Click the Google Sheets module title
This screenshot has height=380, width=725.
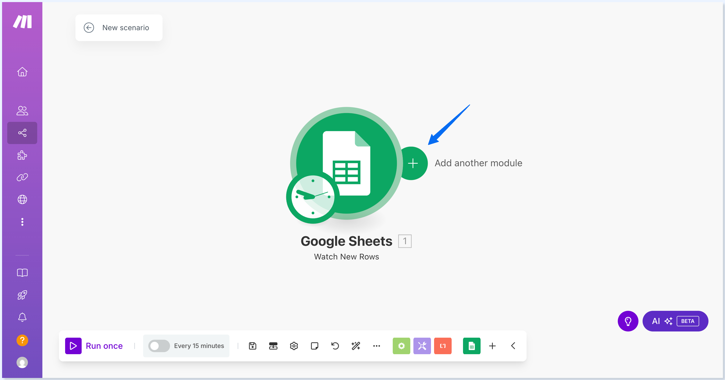(x=346, y=241)
